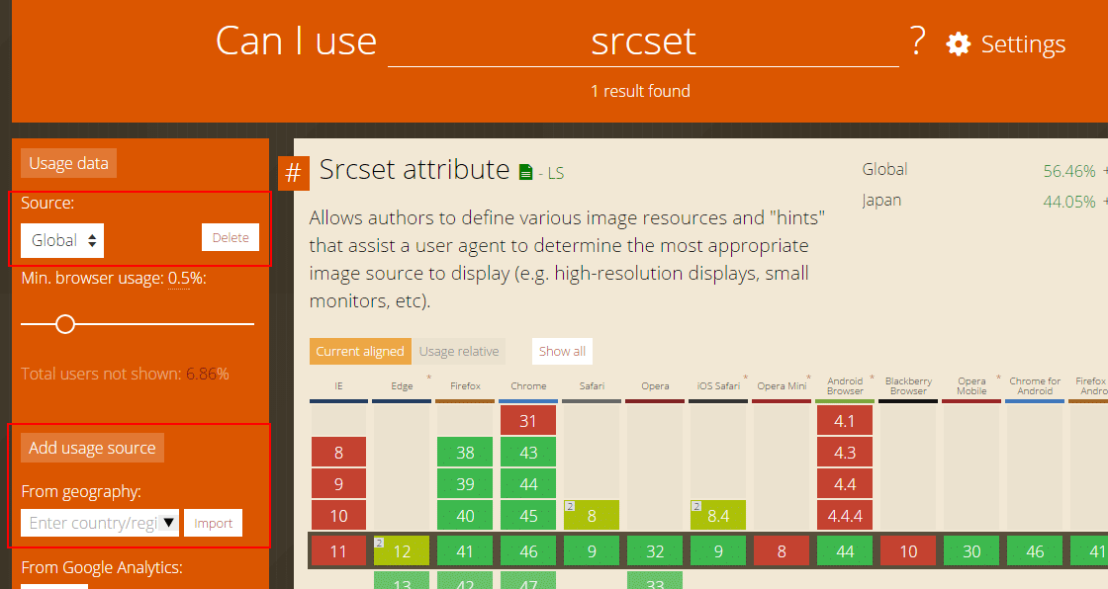
Task: Click the Usage data heading button
Action: 68,163
